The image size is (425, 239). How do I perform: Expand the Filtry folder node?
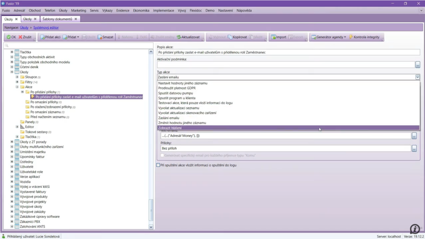[17, 82]
